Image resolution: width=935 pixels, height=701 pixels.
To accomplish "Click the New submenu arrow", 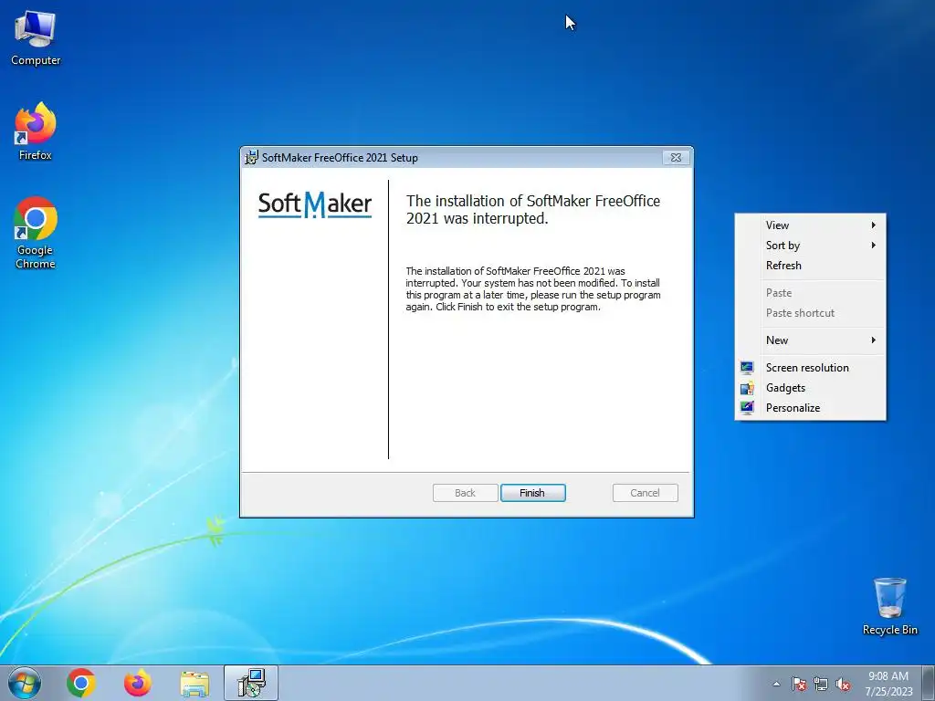I will (x=873, y=340).
